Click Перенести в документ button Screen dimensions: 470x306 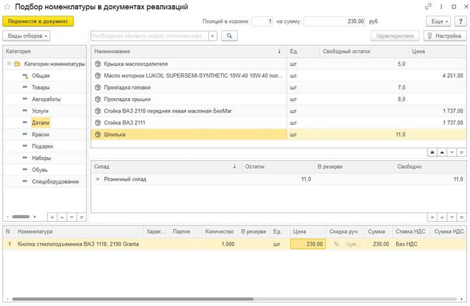38,22
